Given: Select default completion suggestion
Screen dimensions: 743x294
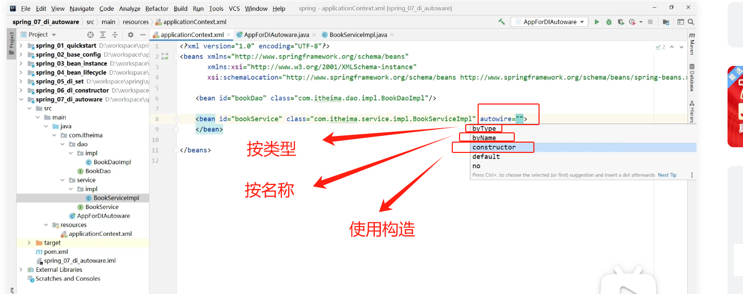Looking at the screenshot, I should 582,157.
